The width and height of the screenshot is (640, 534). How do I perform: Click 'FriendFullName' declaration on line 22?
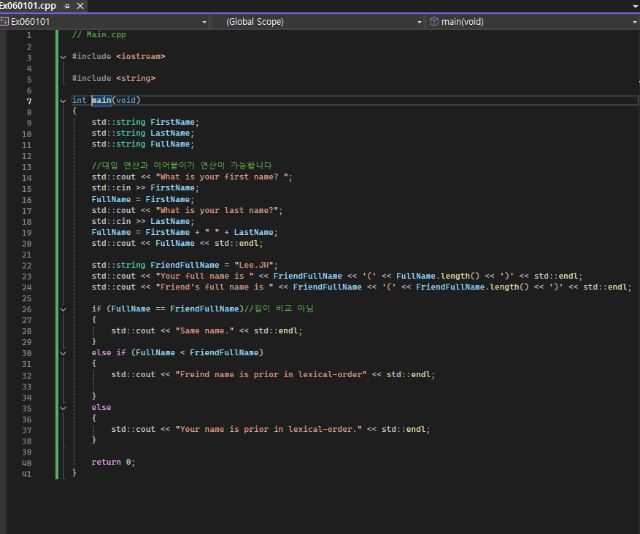point(185,265)
